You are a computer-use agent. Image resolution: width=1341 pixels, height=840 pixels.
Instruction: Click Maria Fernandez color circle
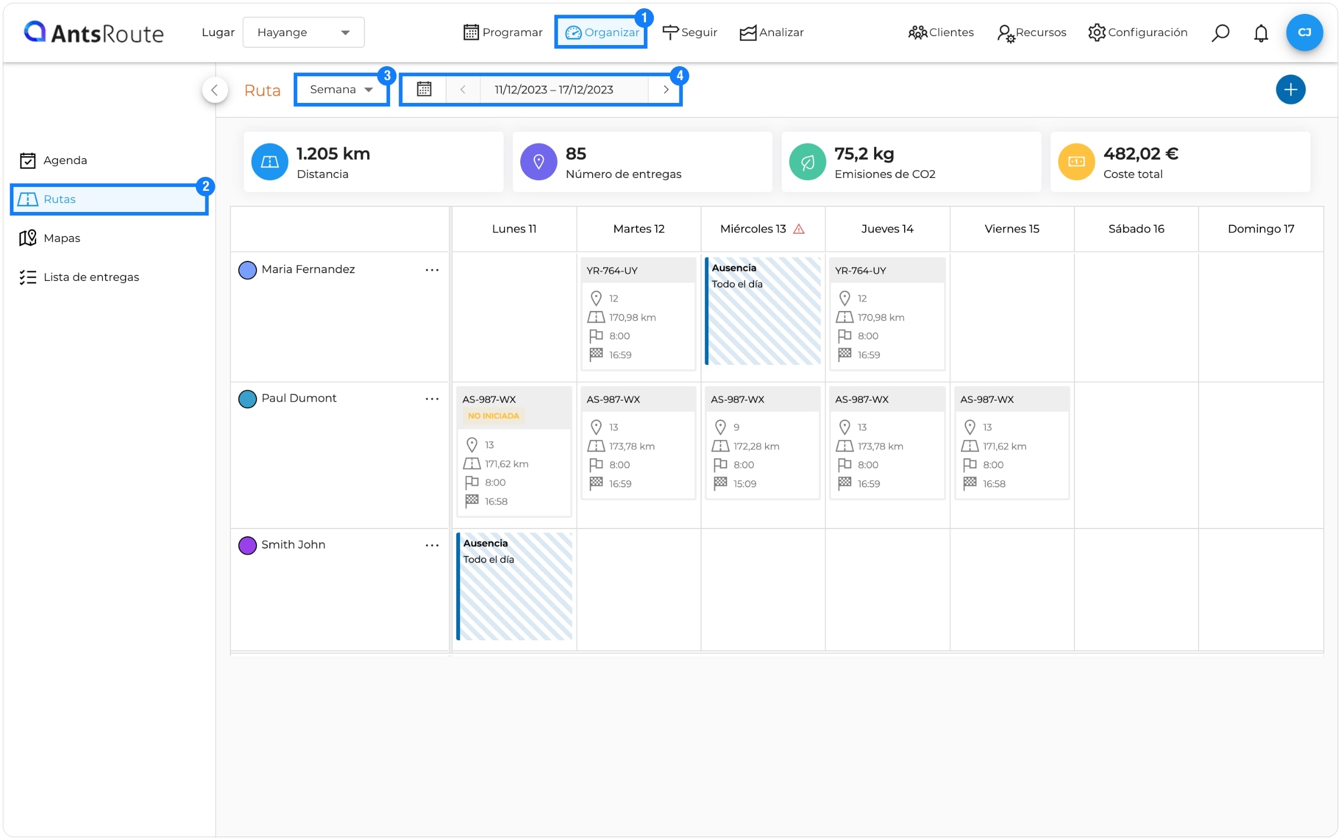(247, 270)
